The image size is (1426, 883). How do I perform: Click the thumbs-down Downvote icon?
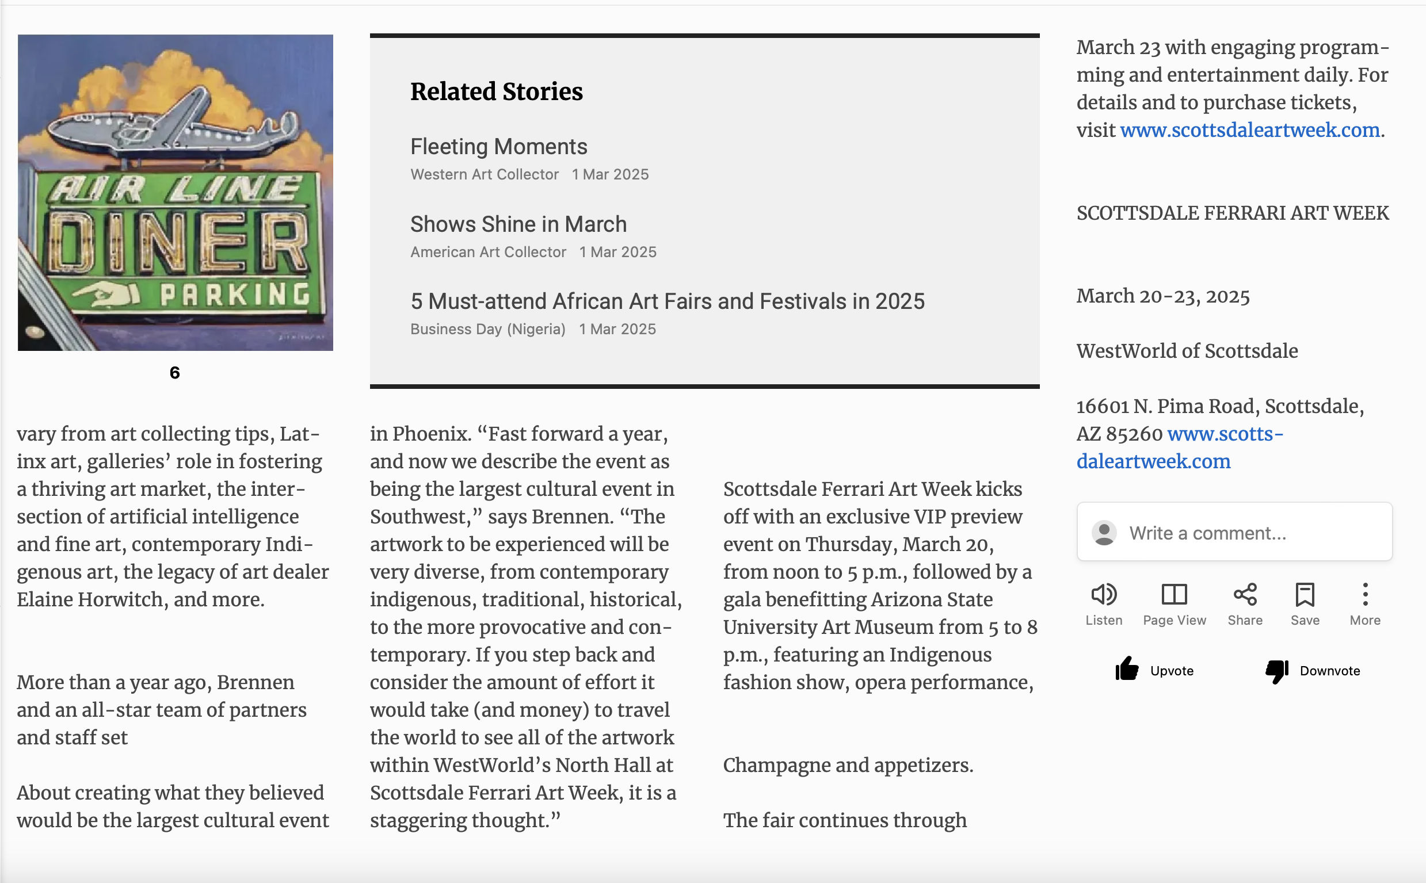tap(1277, 671)
